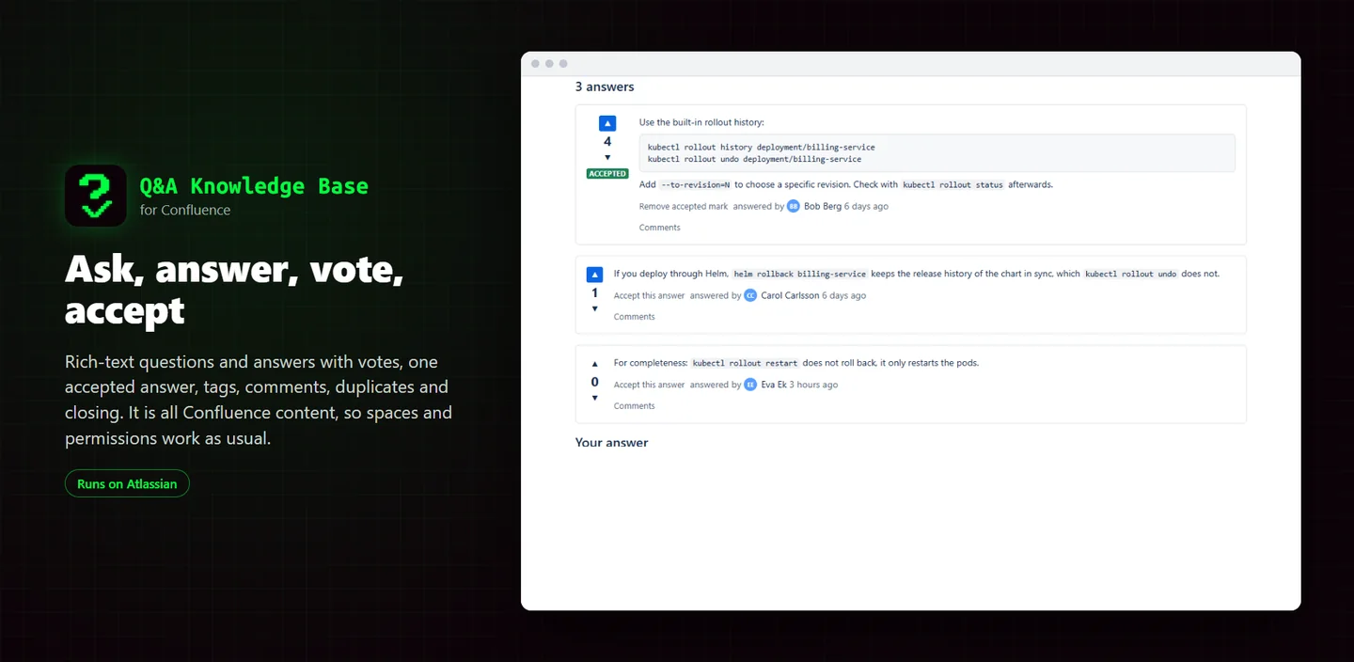Click Eva Ek's avatar icon
Viewport: 1354px width, 662px height.
coord(750,385)
